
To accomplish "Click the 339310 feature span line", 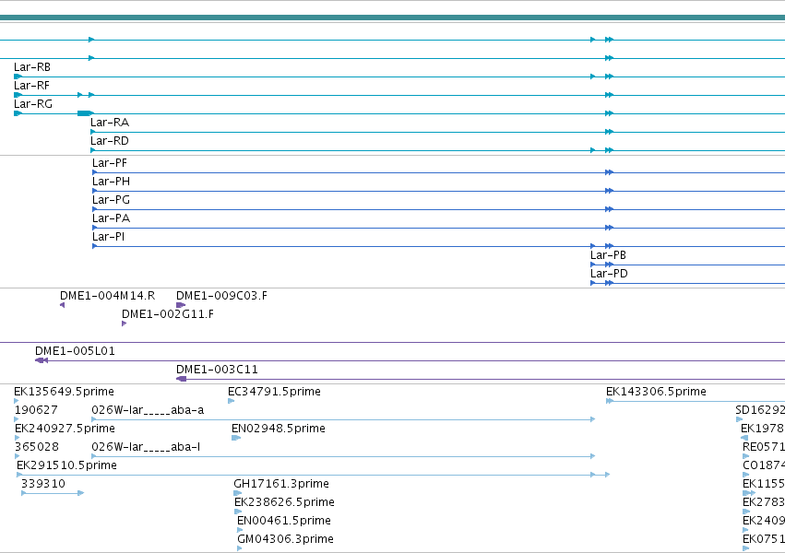I will [53, 493].
